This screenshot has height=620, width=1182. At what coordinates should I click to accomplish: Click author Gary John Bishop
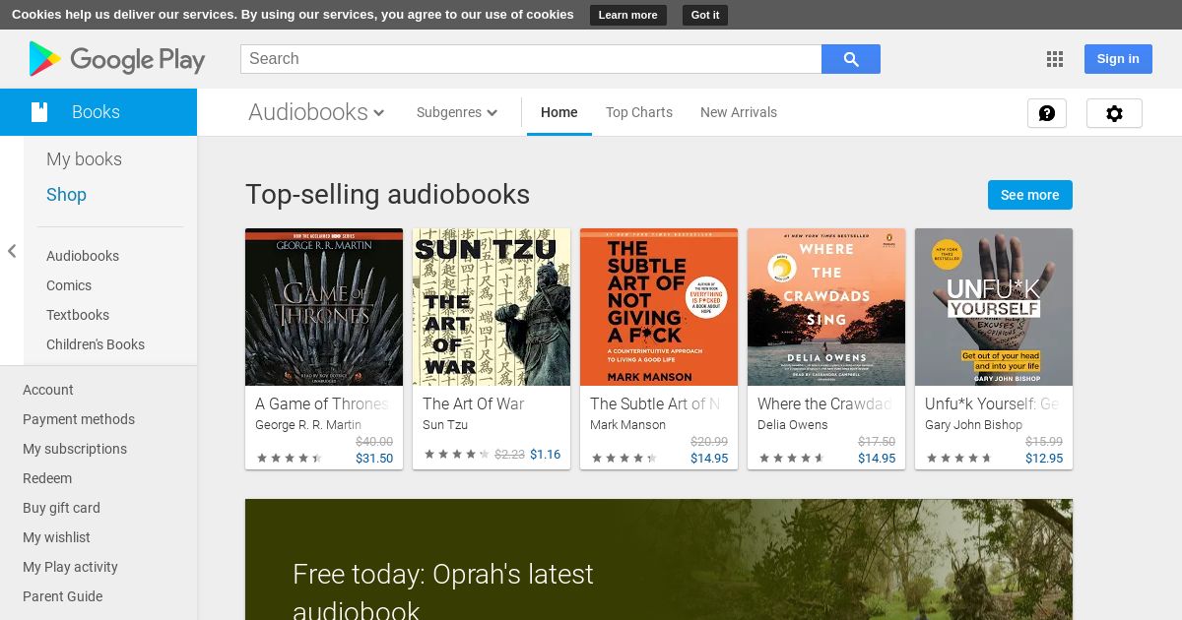(973, 425)
